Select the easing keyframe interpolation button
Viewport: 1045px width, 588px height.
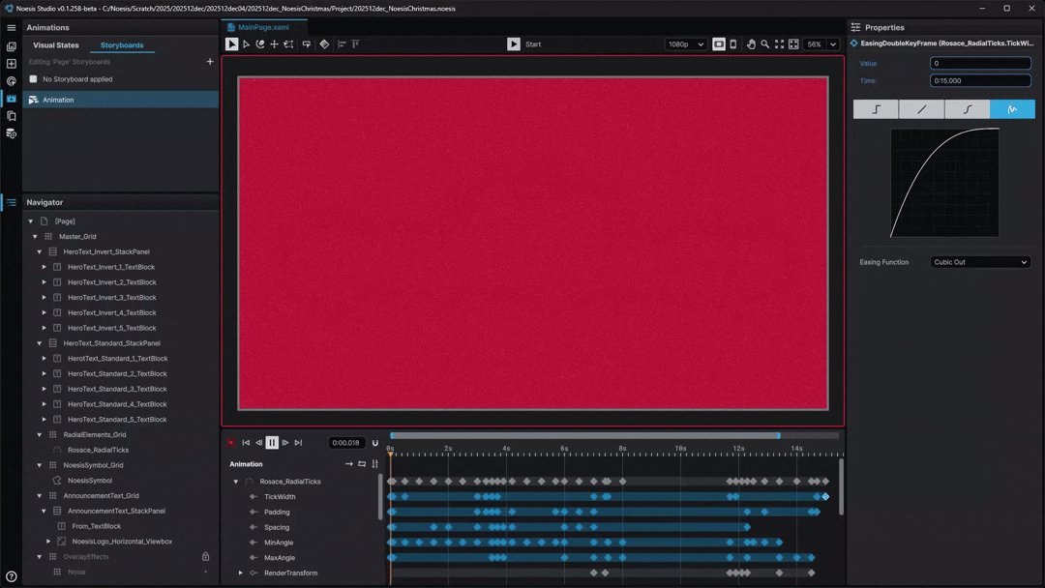click(x=1012, y=109)
